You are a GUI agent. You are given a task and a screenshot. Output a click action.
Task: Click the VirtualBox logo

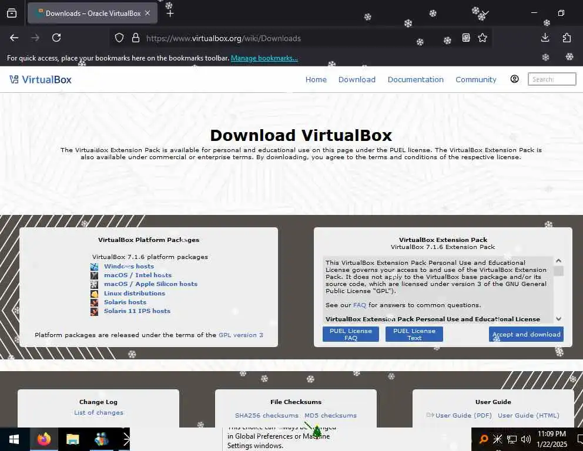41,79
